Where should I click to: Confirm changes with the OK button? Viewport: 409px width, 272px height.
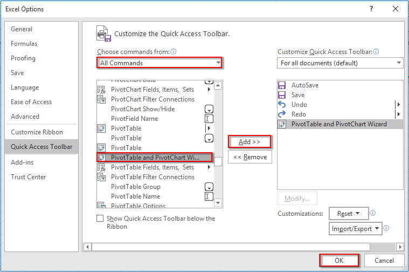[338, 260]
